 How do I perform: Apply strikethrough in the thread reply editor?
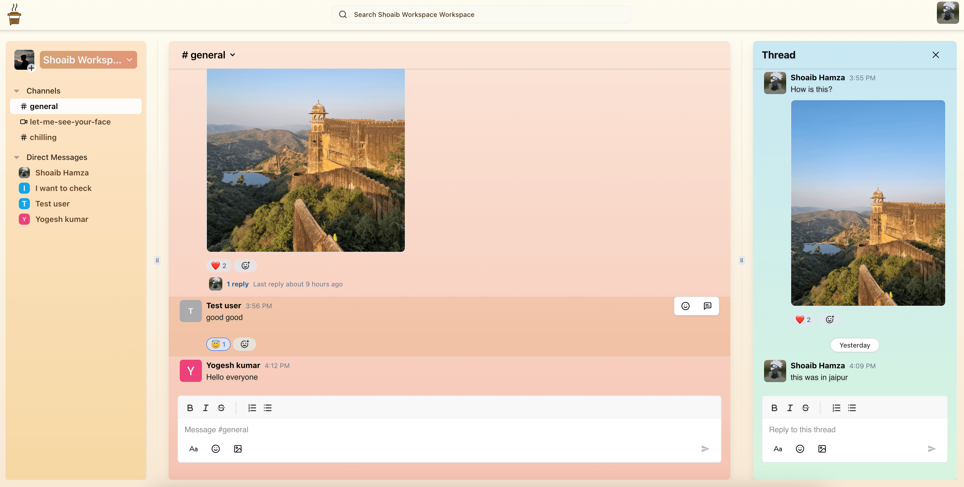(x=805, y=408)
